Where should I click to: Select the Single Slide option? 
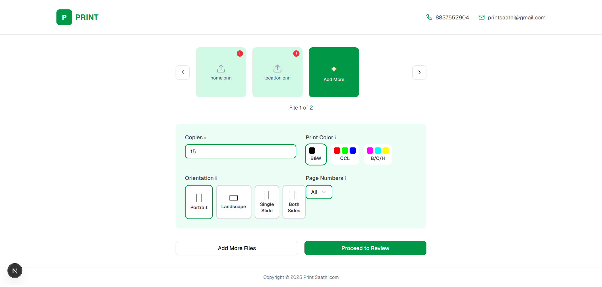(267, 202)
